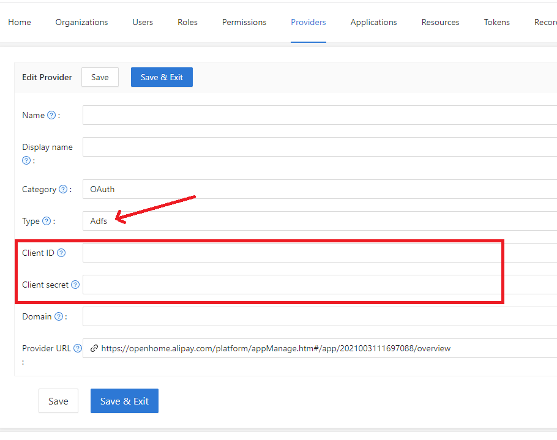Open the Category dropdown showing OAuth
Screen dimensions: 557x440
tap(245, 189)
